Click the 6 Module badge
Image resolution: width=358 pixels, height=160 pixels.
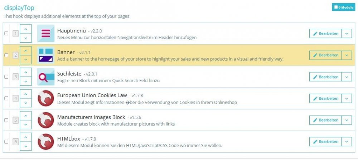coord(343,7)
